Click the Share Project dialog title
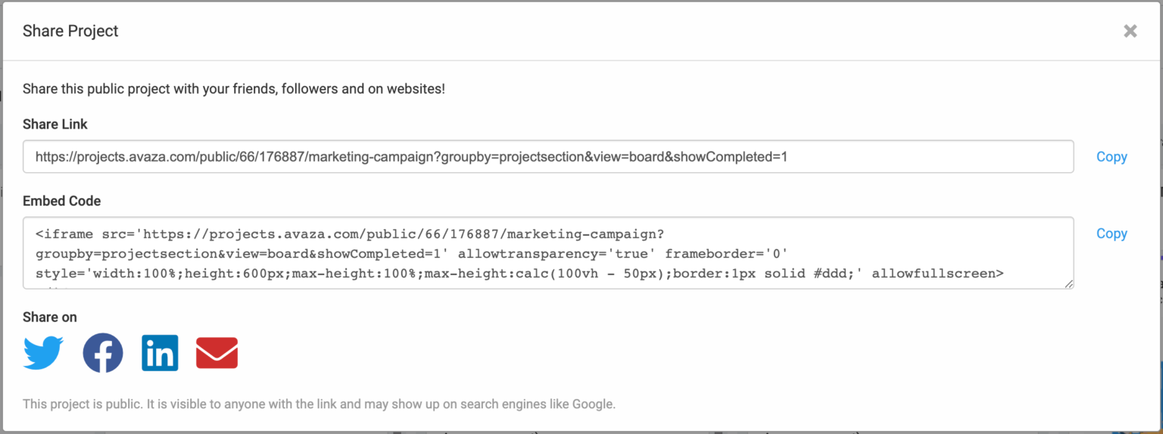Screen dimensions: 1163x434 tap(70, 31)
